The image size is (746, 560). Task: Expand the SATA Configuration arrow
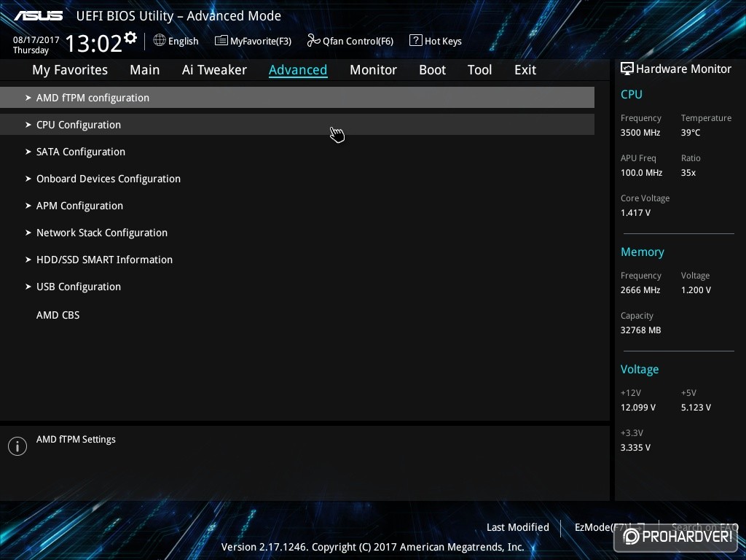click(28, 152)
